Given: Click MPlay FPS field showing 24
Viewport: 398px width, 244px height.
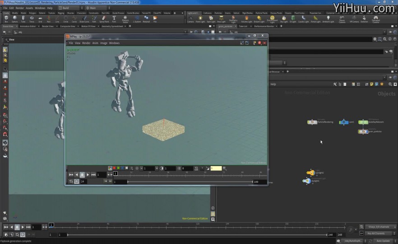Looking at the screenshot, I should [84, 182].
